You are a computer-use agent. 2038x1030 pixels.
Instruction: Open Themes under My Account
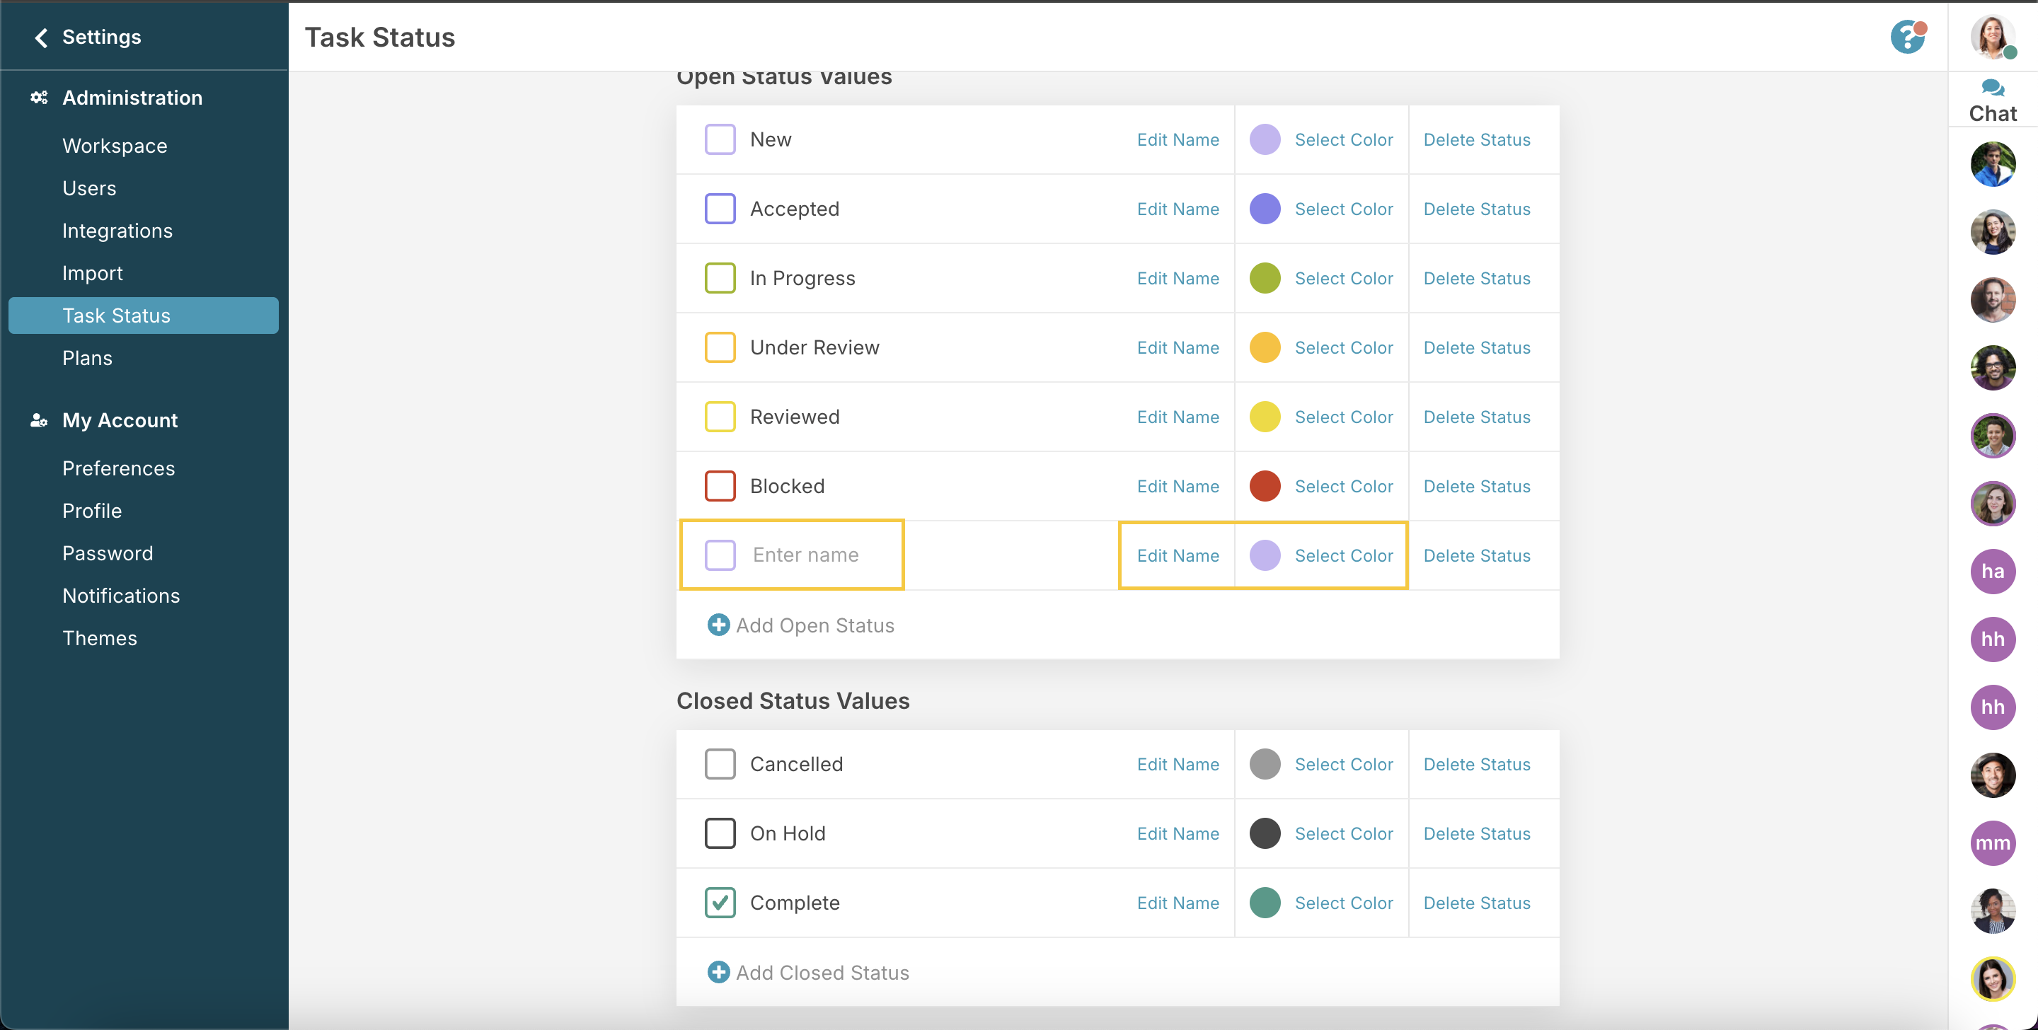click(100, 637)
